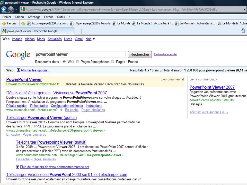The height and width of the screenshot is (185, 247).
Task: Expand Plus de résultats de www.commentcamarche.net
Action: (53, 167)
